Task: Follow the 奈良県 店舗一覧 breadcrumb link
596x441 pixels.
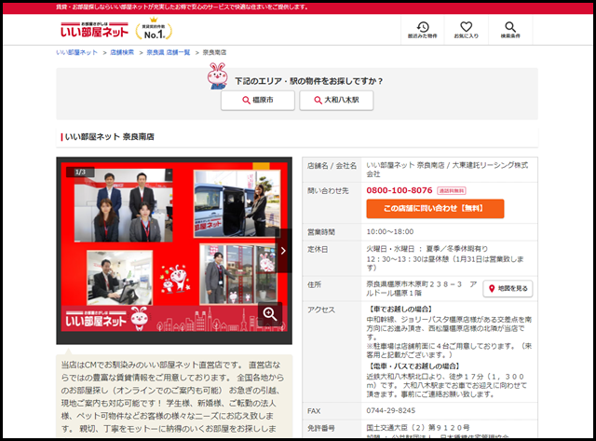Action: coord(169,52)
